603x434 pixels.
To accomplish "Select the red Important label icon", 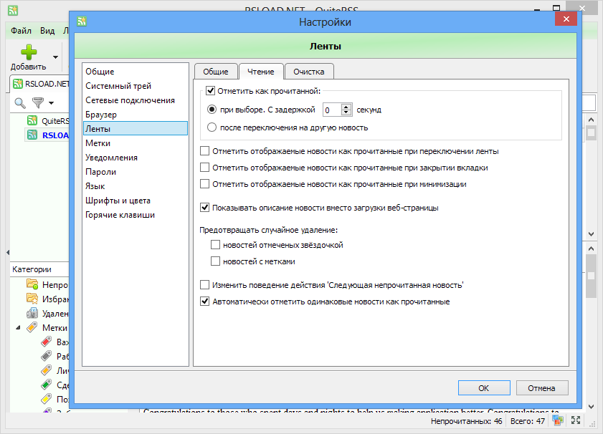I will click(x=46, y=342).
